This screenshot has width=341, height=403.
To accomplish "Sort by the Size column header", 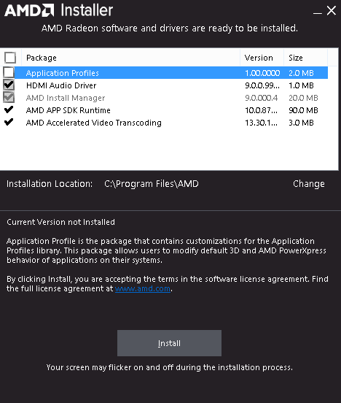I will pyautogui.click(x=306, y=58).
